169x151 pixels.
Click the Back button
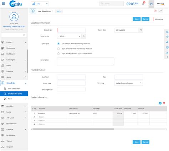[59, 11]
